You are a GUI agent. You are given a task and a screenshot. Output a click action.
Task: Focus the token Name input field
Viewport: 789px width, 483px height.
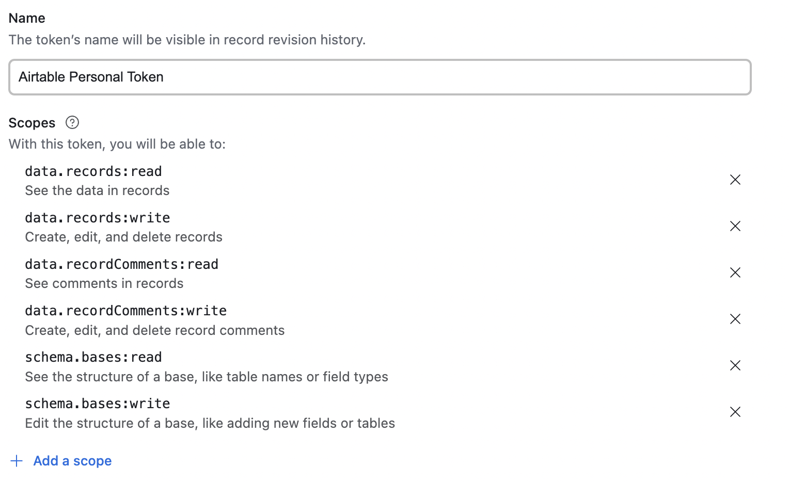(380, 77)
